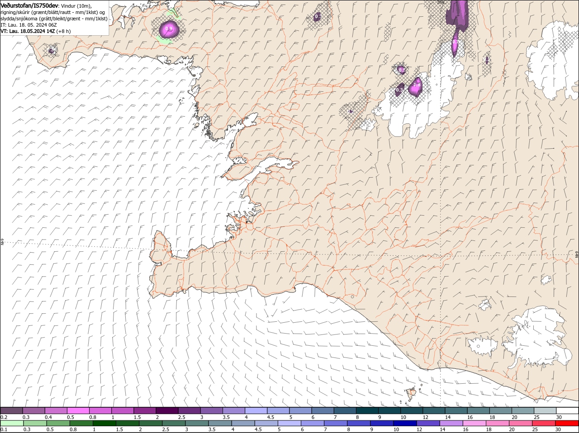579x433 pixels.
Task: Click the 'Veðurstofan/IS750dev' title text
Action: click(29, 5)
